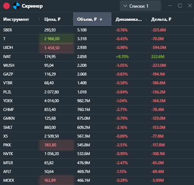The height and width of the screenshot is (185, 194).
Task: Click the delta value -594.0M
Action: click(x=159, y=47)
